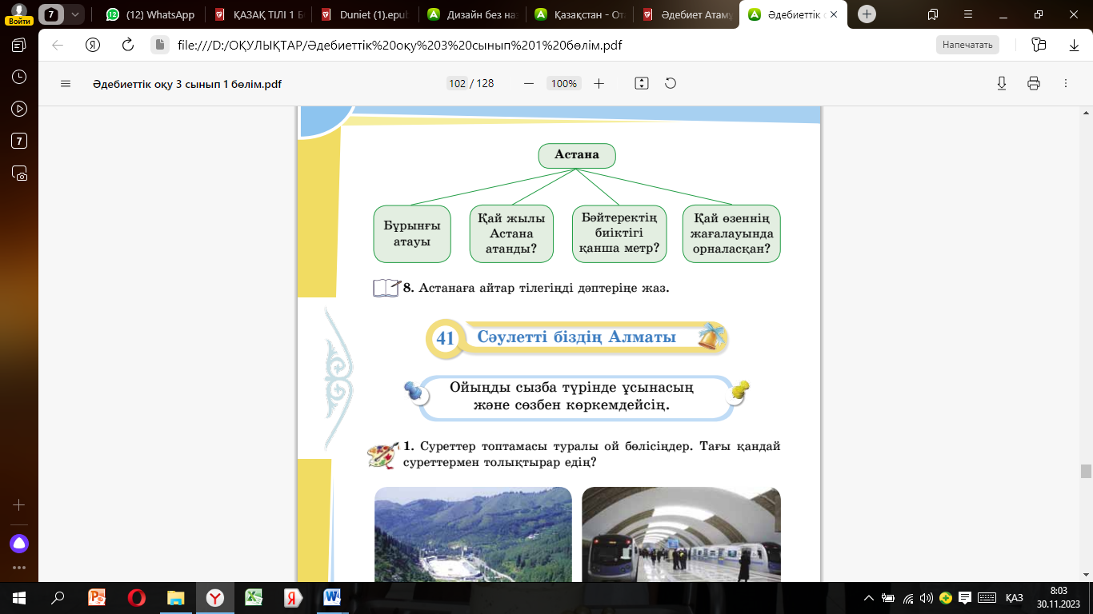
Task: Close the active Әдебиеттік оқу tab
Action: click(835, 14)
